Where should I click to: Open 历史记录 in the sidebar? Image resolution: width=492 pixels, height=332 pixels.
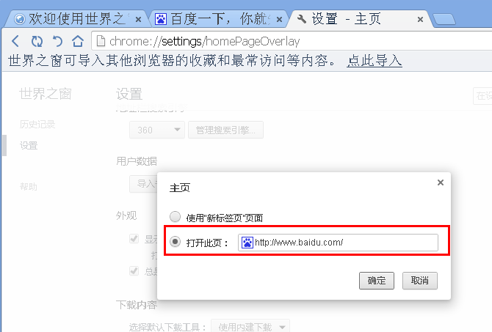pyautogui.click(x=37, y=125)
